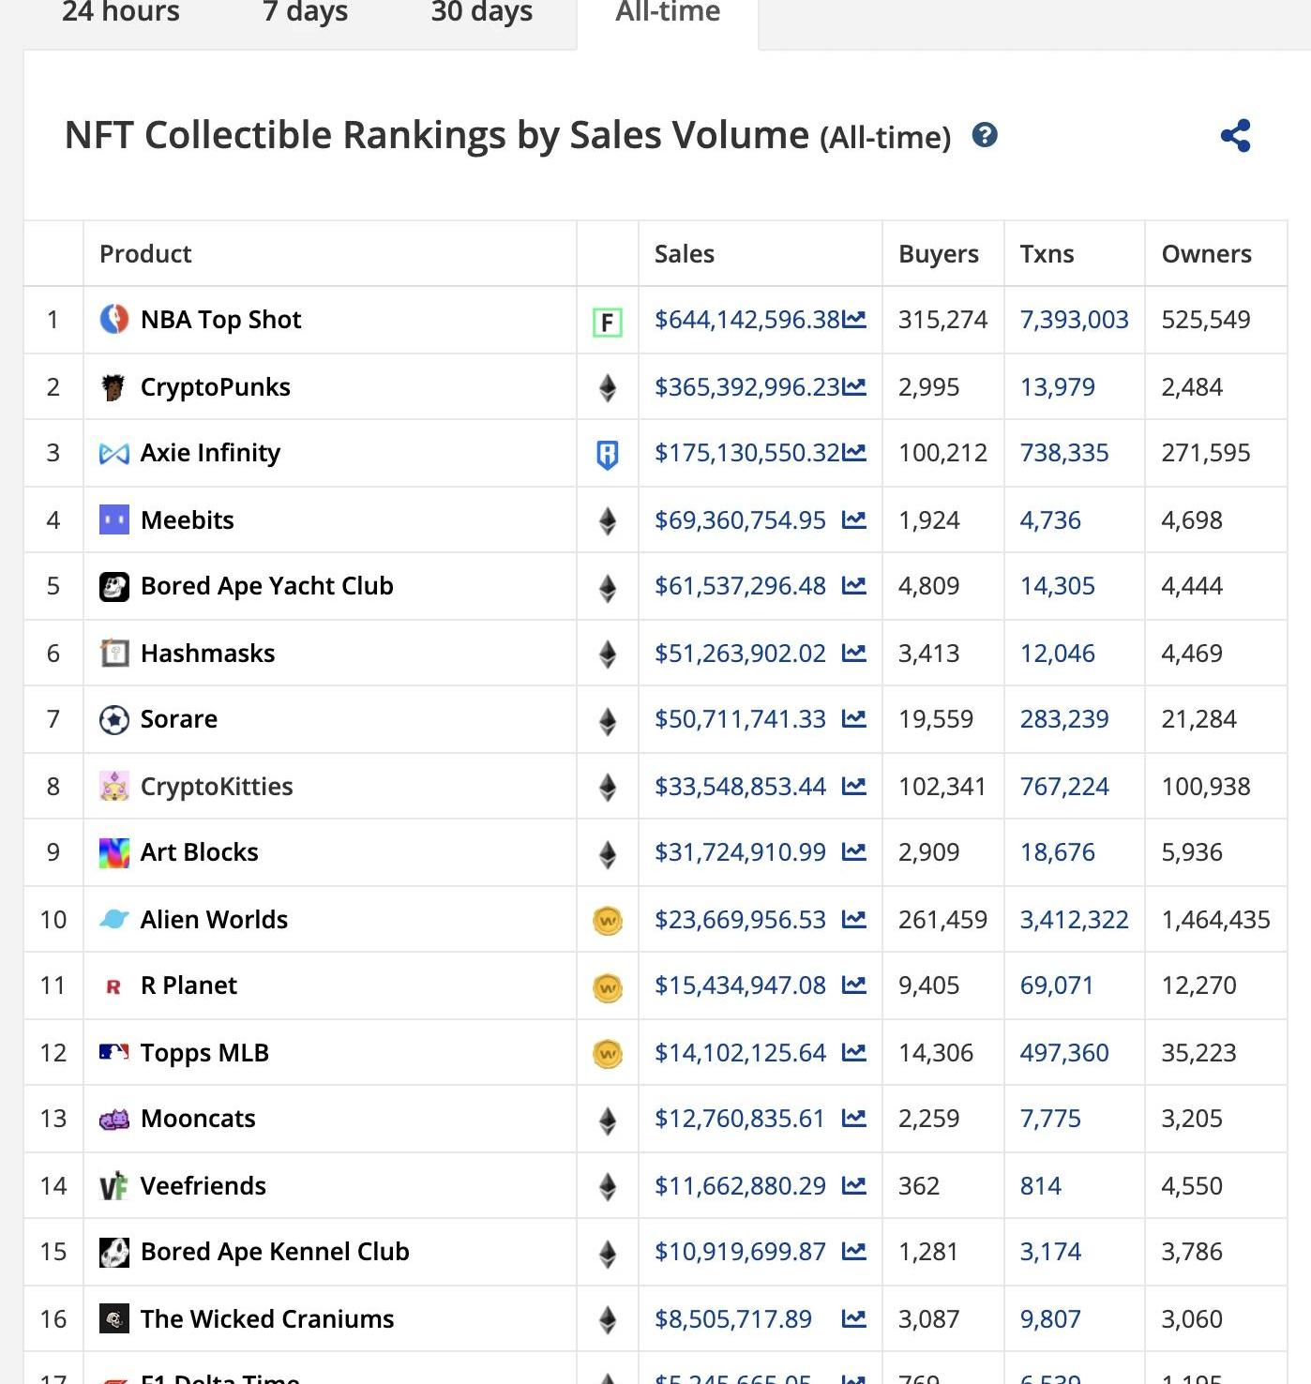1311x1384 pixels.
Task: Click the Mooncats product name
Action: [x=198, y=1119]
